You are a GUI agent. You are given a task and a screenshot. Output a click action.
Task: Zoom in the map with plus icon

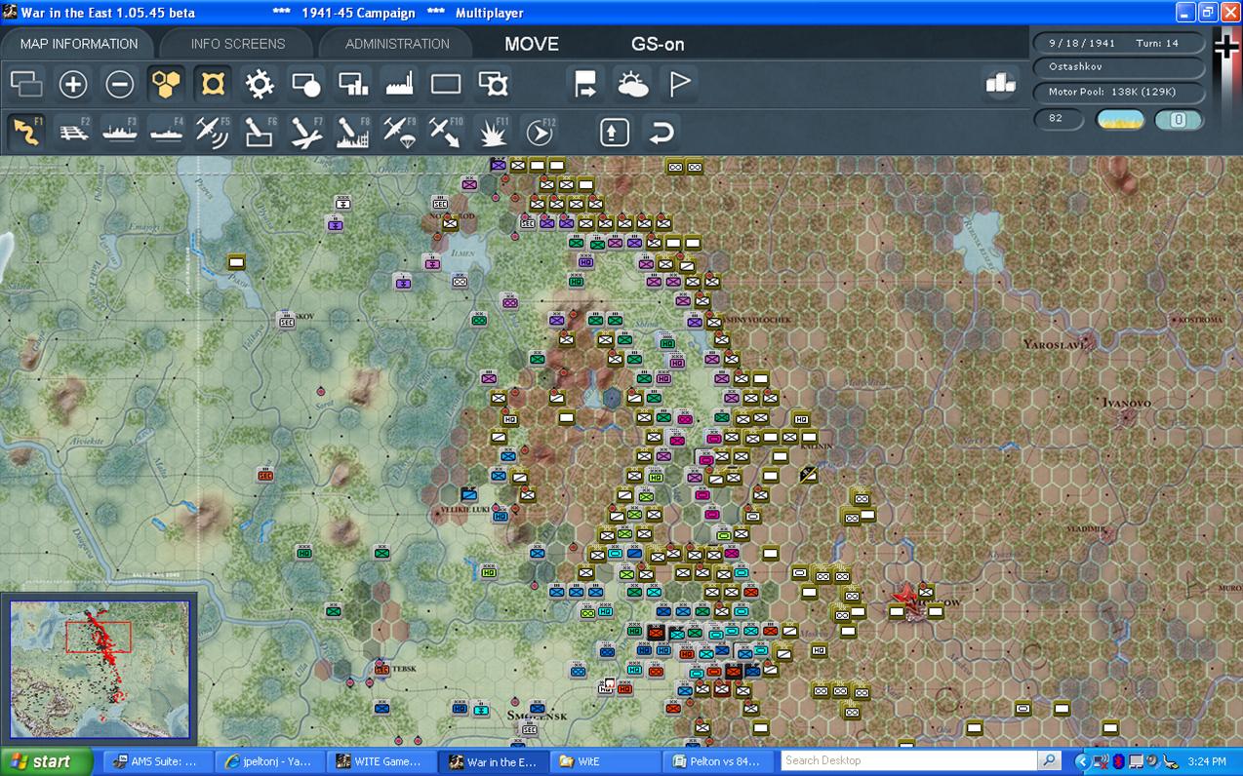point(73,84)
